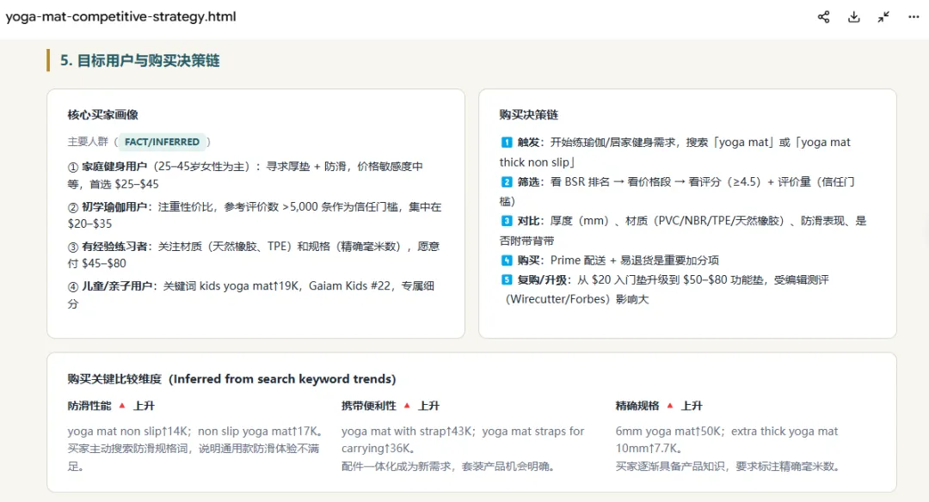Image resolution: width=929 pixels, height=502 pixels.
Task: Click the 核心买家画像 card title
Action: pyautogui.click(x=102, y=115)
